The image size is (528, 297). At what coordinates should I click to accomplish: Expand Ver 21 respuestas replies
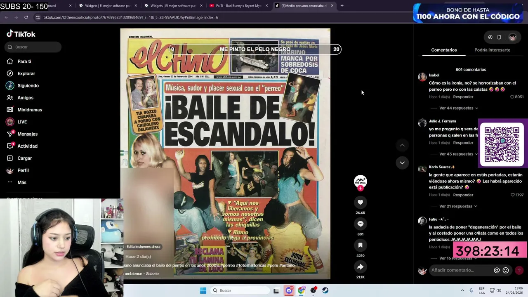[x=458, y=206]
